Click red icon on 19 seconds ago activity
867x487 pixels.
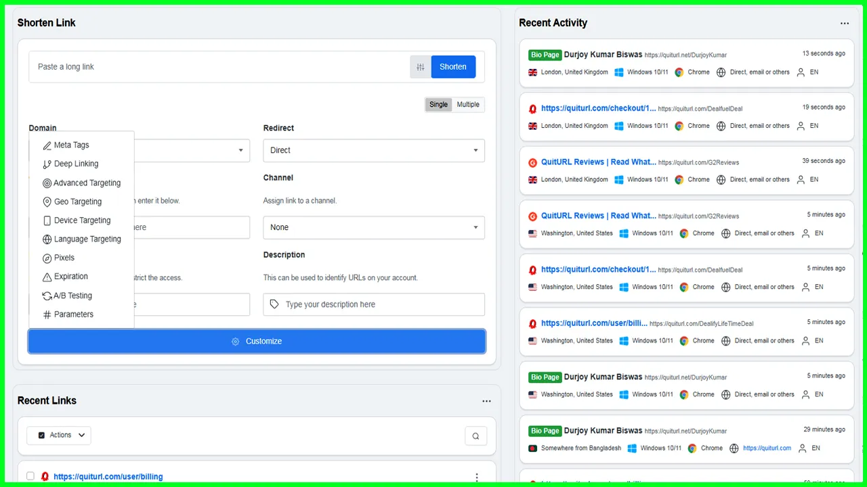533,108
